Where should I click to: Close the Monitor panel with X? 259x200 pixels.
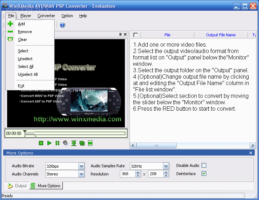pyautogui.click(x=125, y=34)
